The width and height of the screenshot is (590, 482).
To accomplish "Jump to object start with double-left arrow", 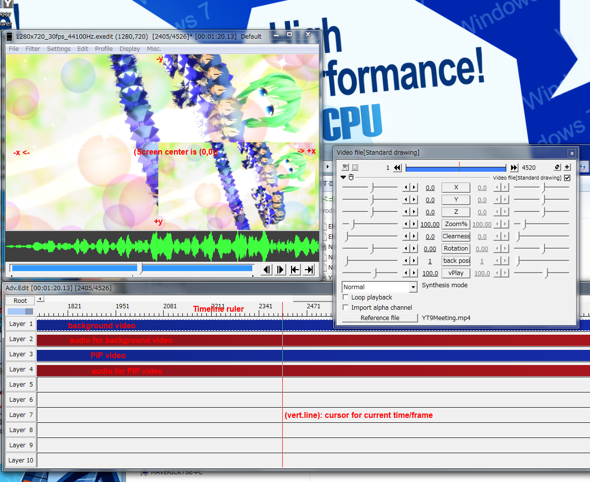I will click(397, 167).
